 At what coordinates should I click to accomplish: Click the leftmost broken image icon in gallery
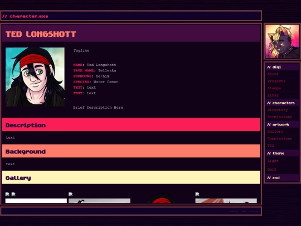point(7,194)
